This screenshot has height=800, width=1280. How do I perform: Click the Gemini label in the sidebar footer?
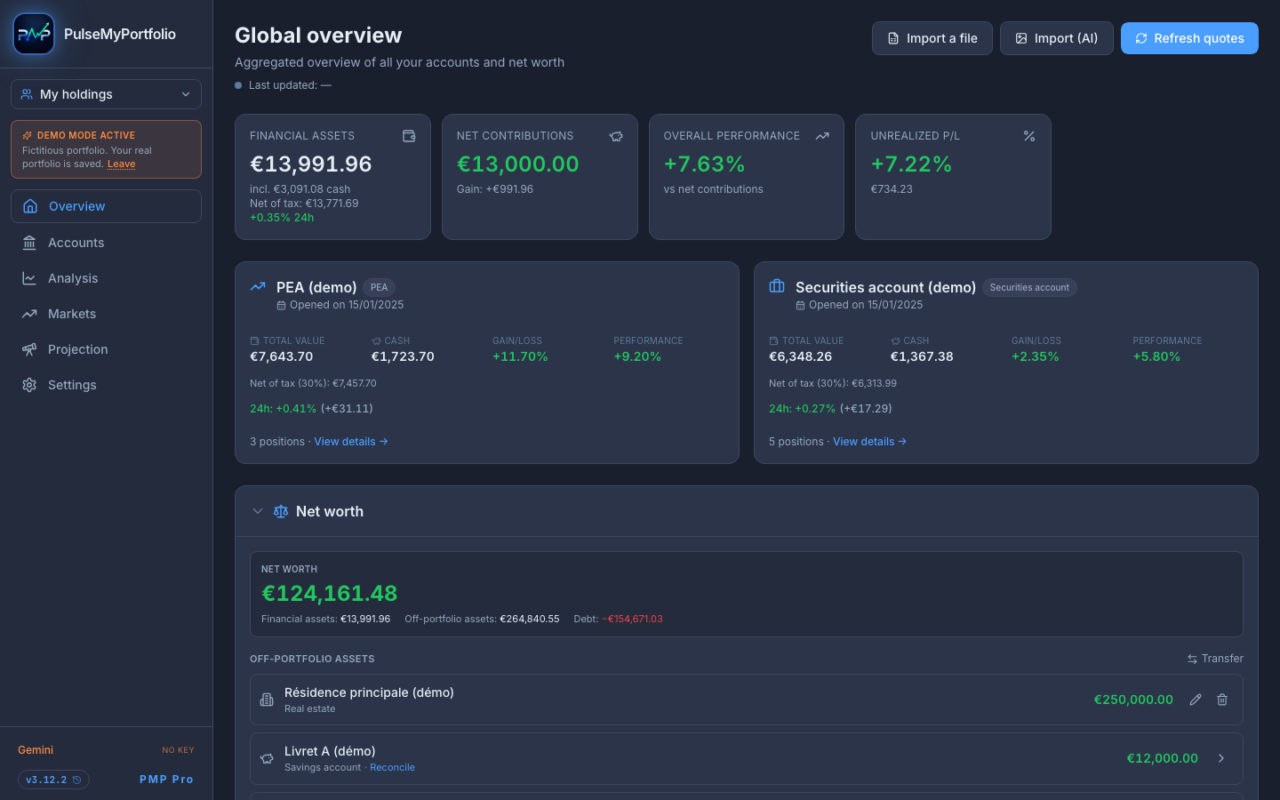[36, 750]
